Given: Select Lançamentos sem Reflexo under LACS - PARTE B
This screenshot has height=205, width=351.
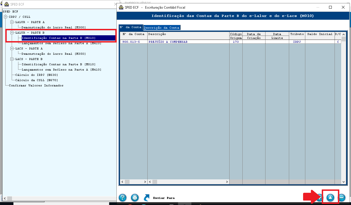Looking at the screenshot, I should point(62,69).
